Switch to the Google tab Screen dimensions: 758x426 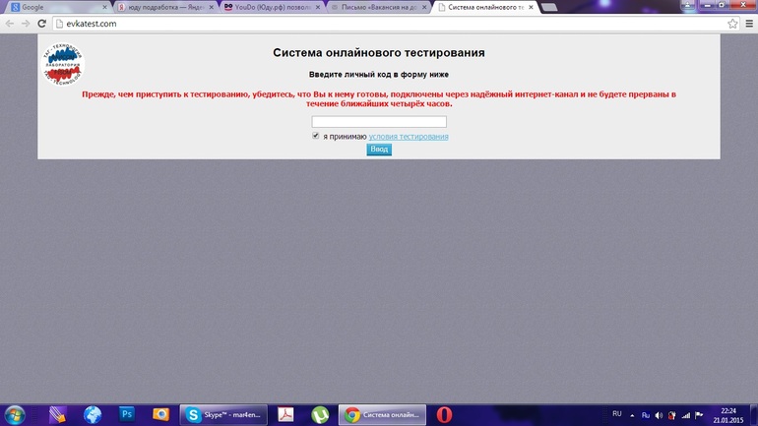(x=54, y=7)
